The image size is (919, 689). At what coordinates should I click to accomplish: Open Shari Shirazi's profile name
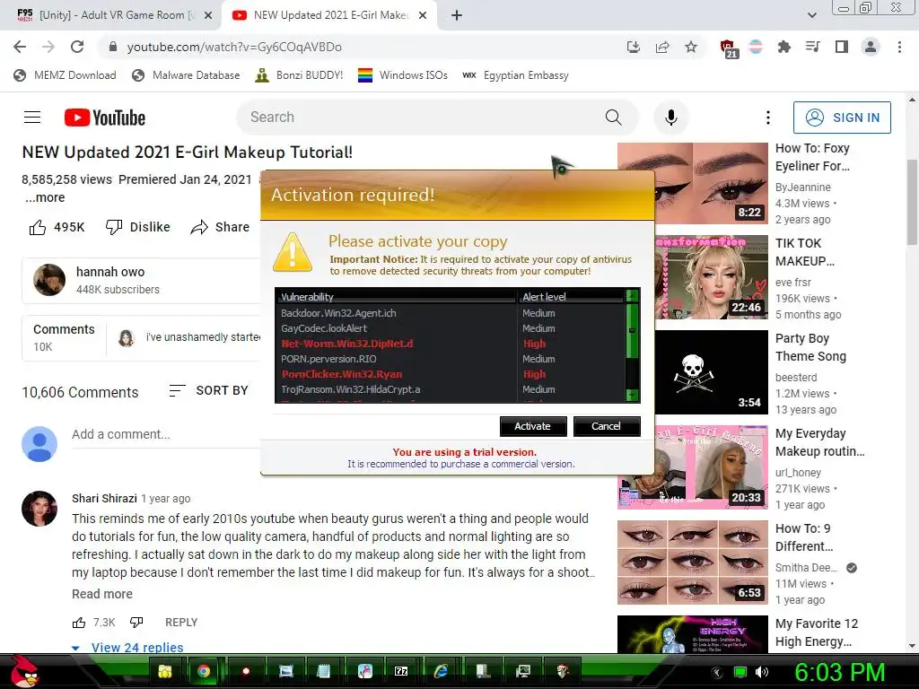pos(104,498)
